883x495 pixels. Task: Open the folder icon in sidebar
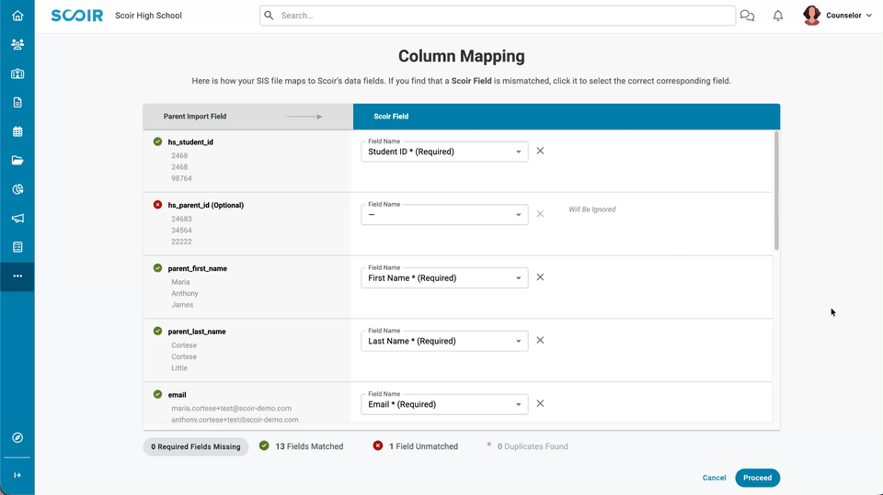click(x=17, y=161)
